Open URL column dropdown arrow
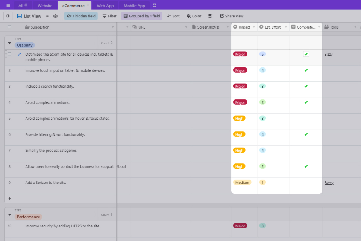This screenshot has width=361, height=241. (186, 27)
